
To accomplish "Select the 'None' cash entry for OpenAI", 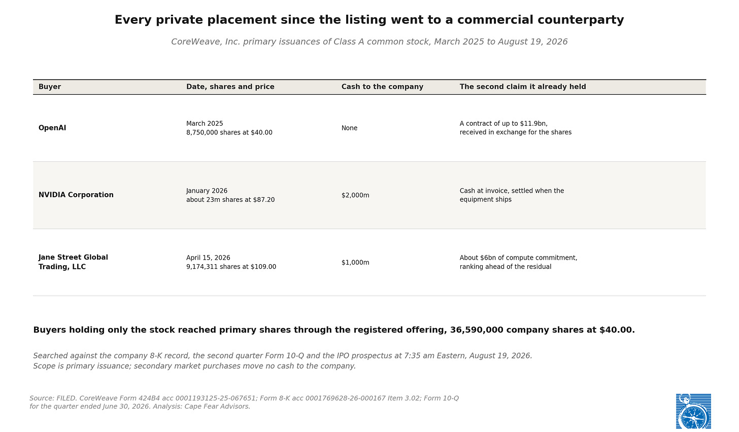I will pos(349,128).
